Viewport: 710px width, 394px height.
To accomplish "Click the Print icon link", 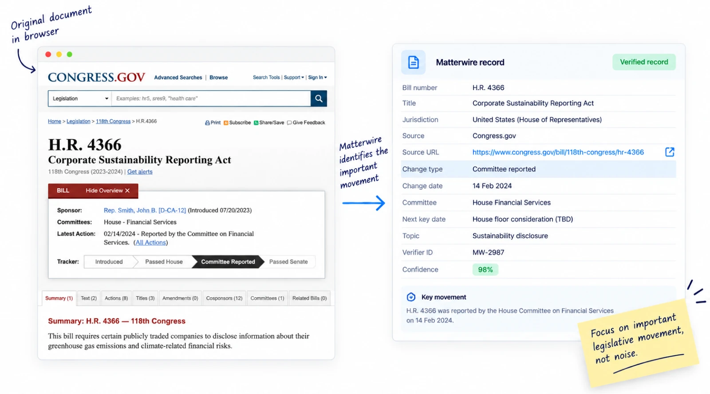I will 213,123.
